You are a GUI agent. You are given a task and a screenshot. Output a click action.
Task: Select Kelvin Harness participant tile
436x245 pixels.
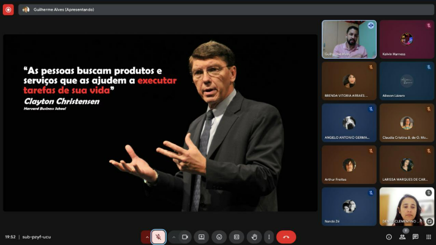(x=407, y=39)
